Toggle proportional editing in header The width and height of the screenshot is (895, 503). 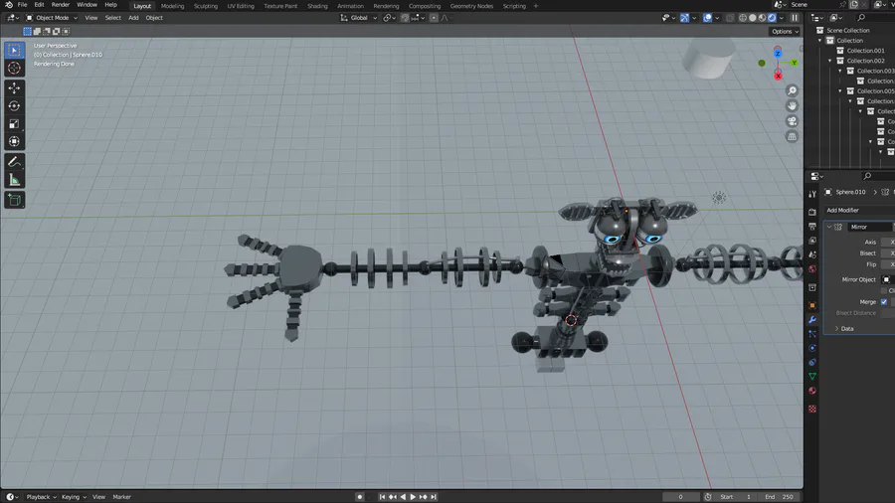point(434,18)
